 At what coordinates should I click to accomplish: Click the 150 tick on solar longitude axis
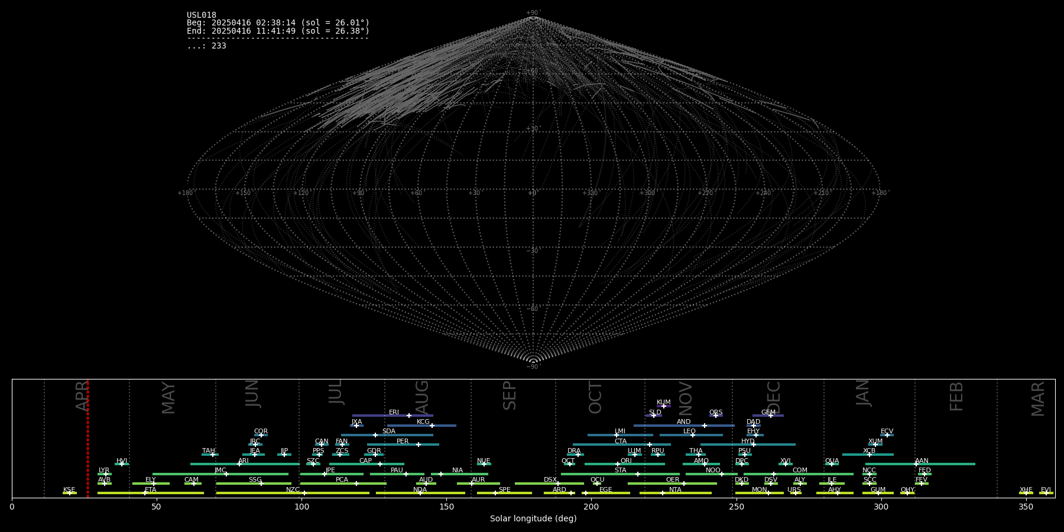click(x=446, y=507)
